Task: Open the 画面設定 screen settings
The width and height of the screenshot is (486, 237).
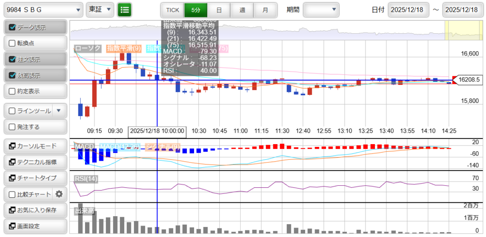Action: 35,226
